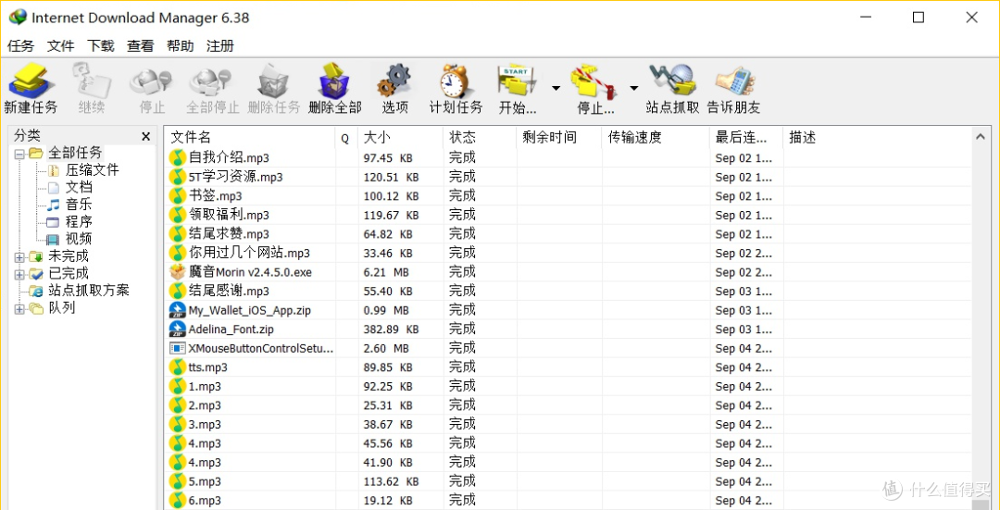Viewport: 1000px width, 510px height.
Task: Select the 压缩文件 category
Action: tap(92, 170)
